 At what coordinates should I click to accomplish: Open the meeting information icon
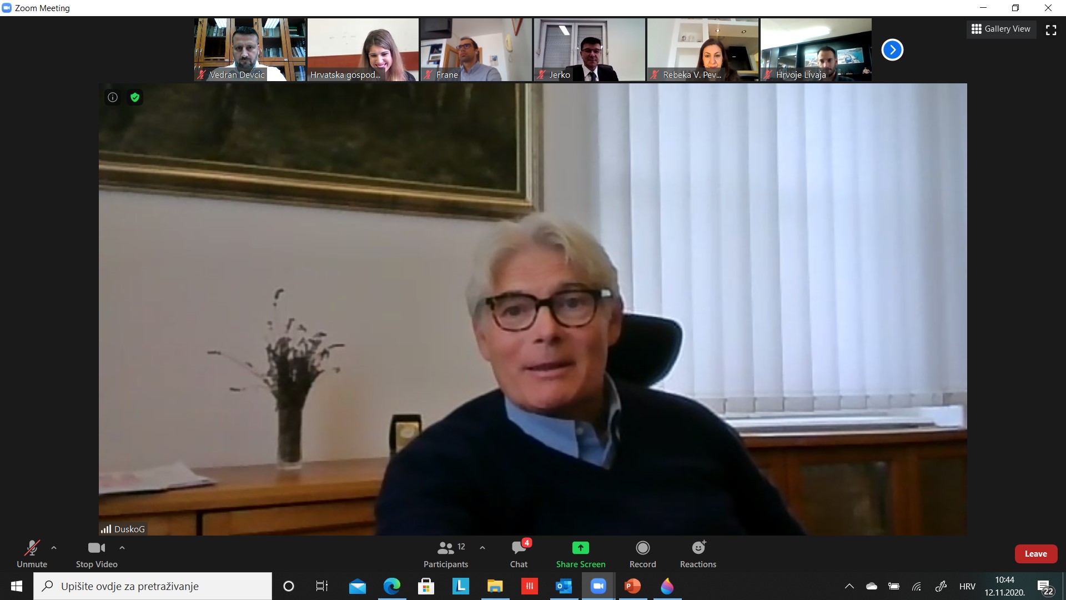click(113, 98)
